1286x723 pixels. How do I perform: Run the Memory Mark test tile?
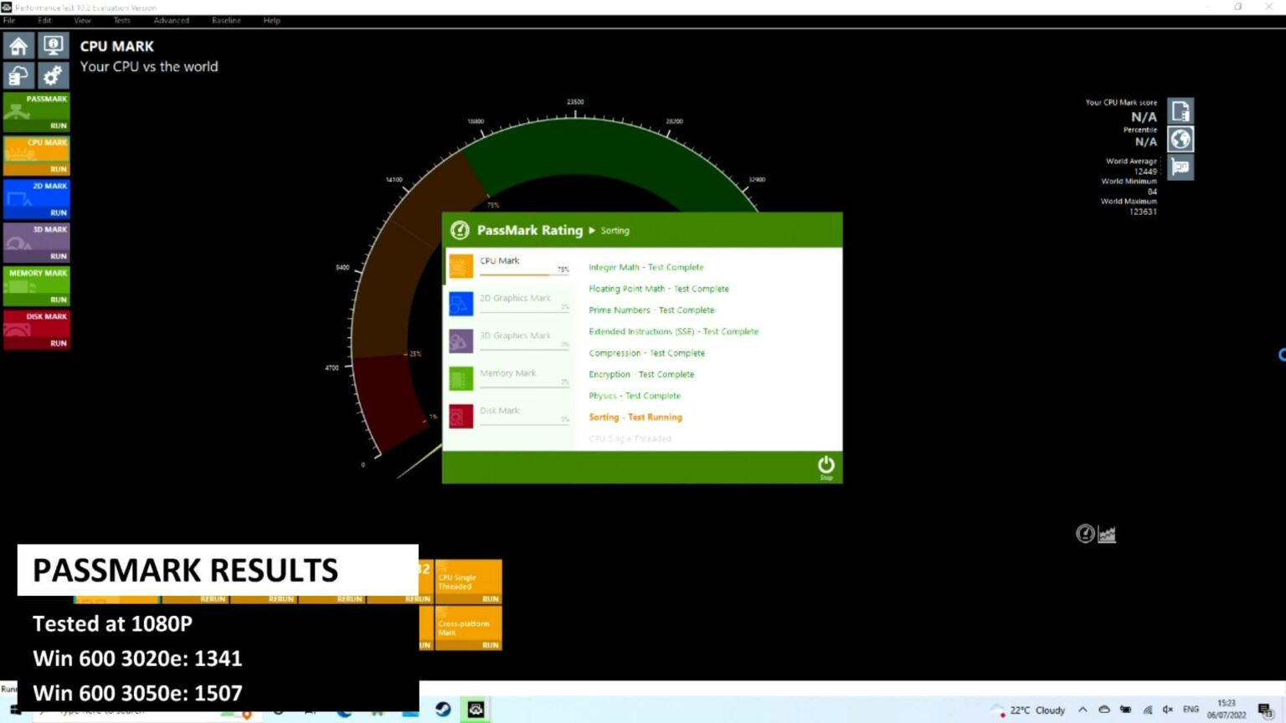point(37,286)
